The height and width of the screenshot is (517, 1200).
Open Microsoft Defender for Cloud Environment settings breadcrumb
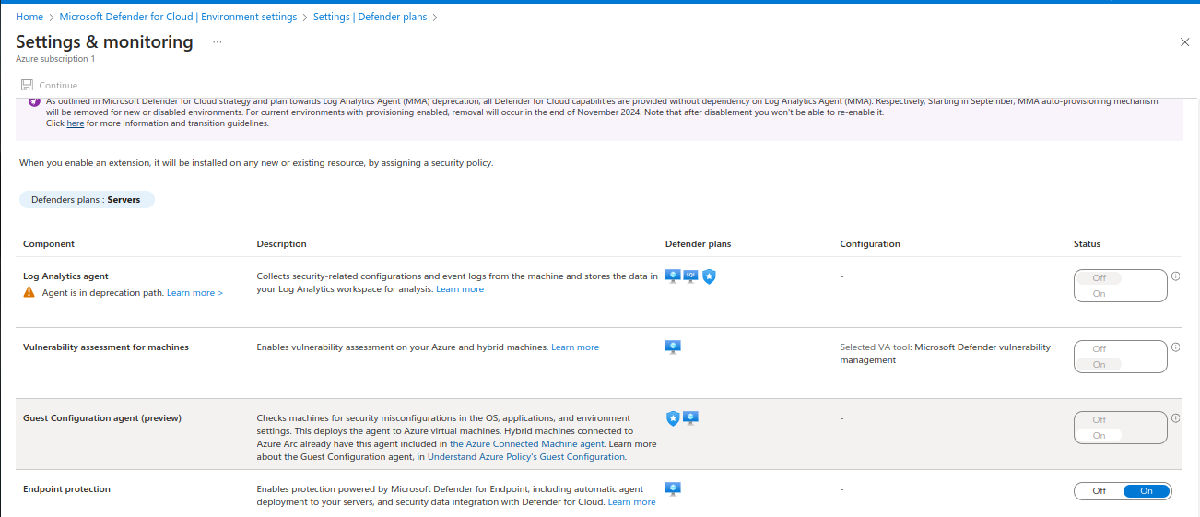coord(178,17)
